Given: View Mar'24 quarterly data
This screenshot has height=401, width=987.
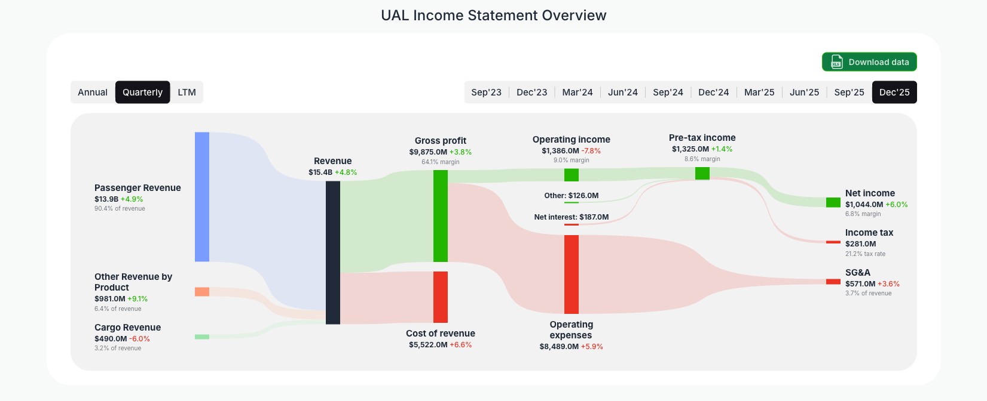Looking at the screenshot, I should [577, 92].
